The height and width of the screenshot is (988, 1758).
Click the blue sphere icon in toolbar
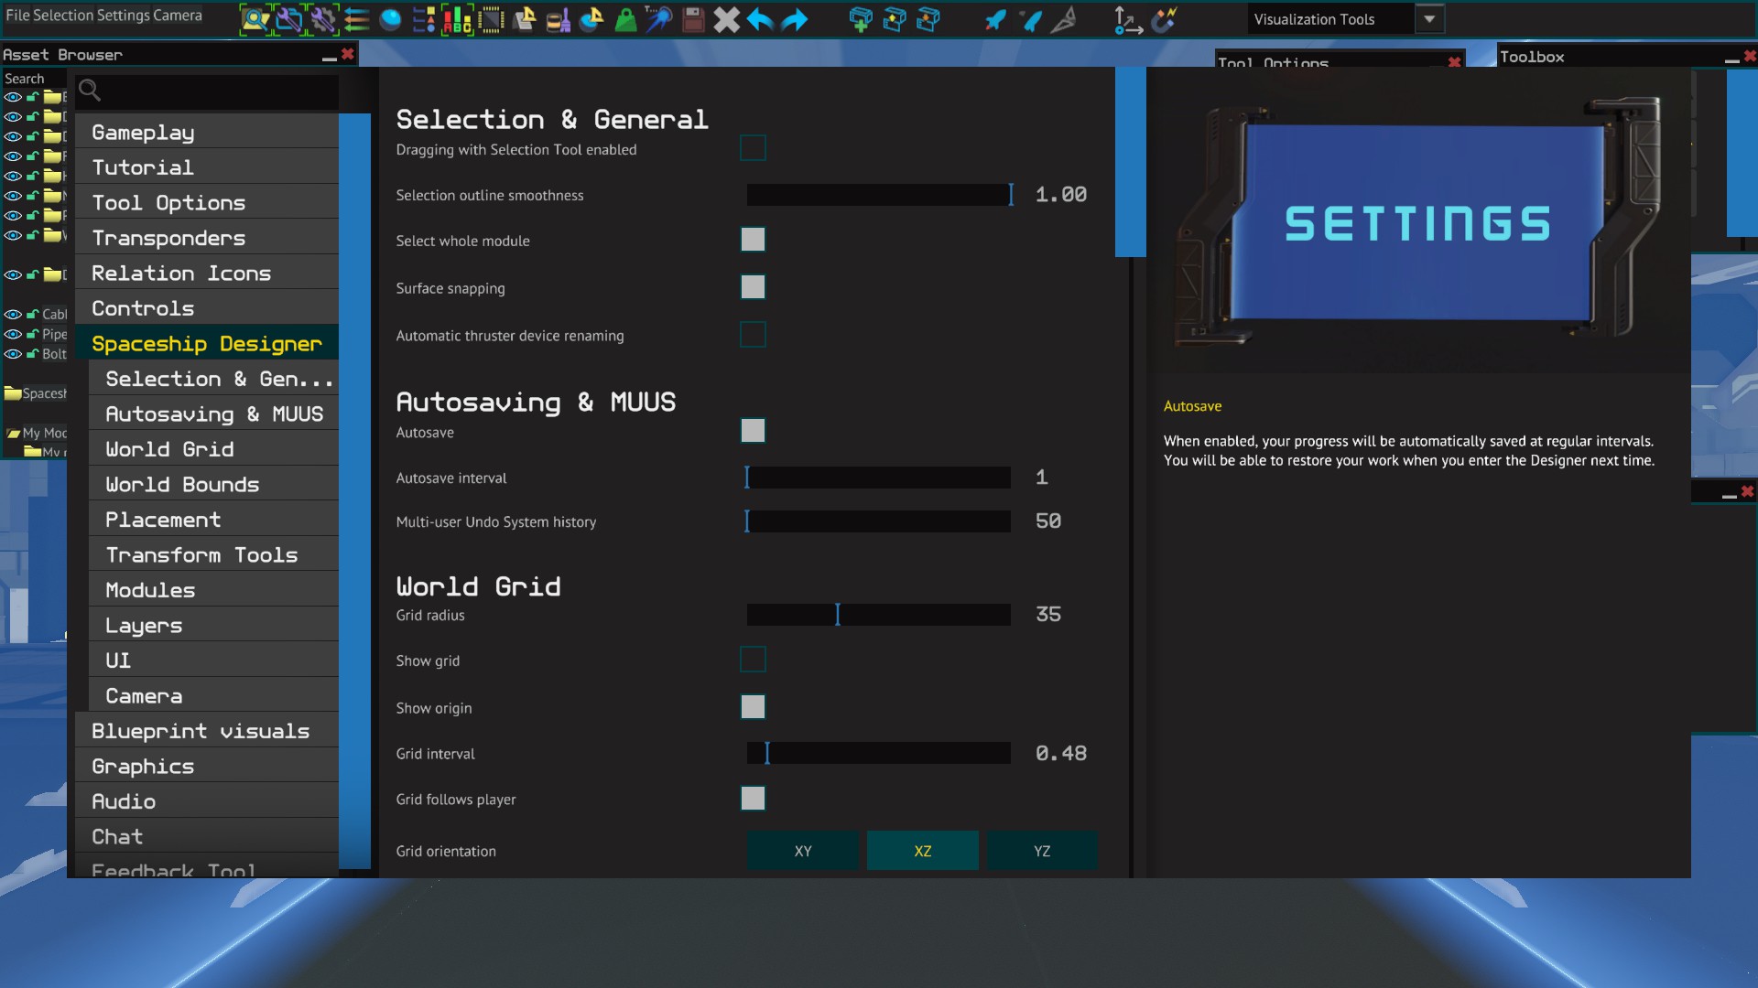pyautogui.click(x=390, y=19)
